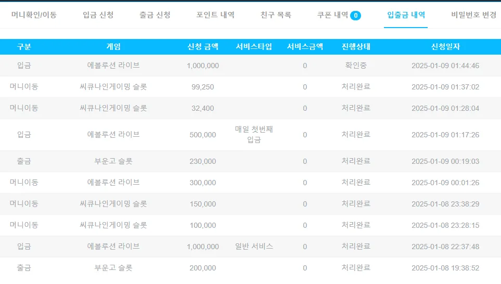Click the amount 100,000
Viewport: 501px width, 284px height.
coord(203,226)
